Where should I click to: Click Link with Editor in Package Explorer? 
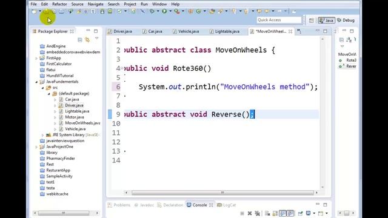click(87, 40)
